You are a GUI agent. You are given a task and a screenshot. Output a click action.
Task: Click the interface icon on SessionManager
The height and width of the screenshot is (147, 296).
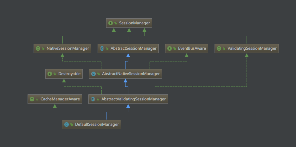coord(111,23)
